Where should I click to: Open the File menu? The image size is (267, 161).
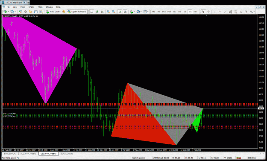tap(8, 7)
